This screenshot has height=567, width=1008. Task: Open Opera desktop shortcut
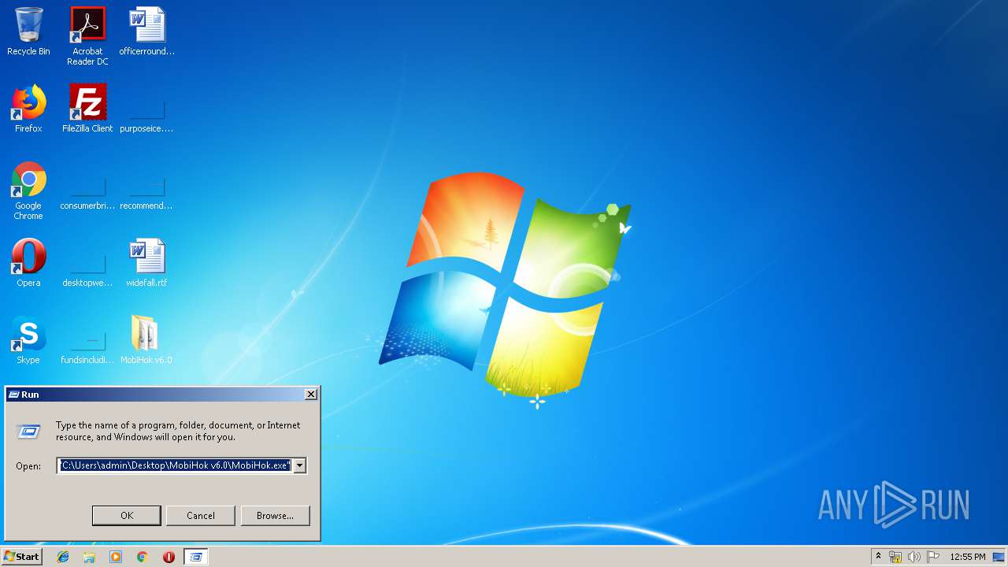point(28,263)
